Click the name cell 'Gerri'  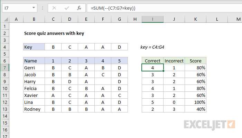tap(34, 68)
